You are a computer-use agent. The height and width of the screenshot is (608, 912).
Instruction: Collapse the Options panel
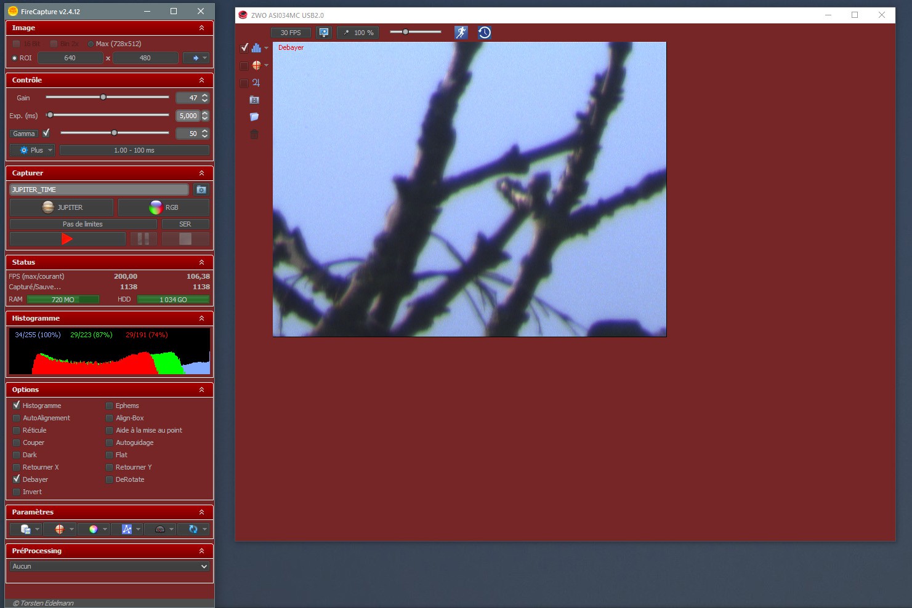point(201,390)
